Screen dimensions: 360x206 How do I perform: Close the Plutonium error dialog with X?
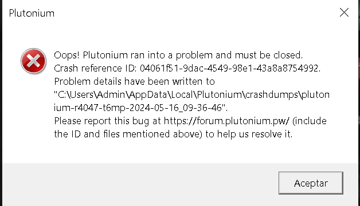pyautogui.click(x=344, y=13)
